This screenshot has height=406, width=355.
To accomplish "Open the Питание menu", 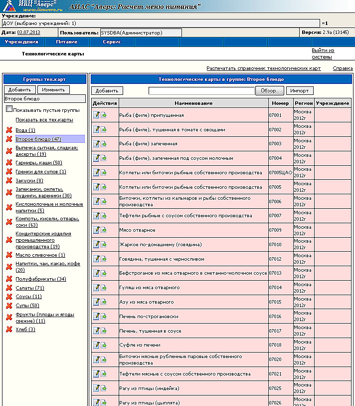I will click(x=67, y=41).
